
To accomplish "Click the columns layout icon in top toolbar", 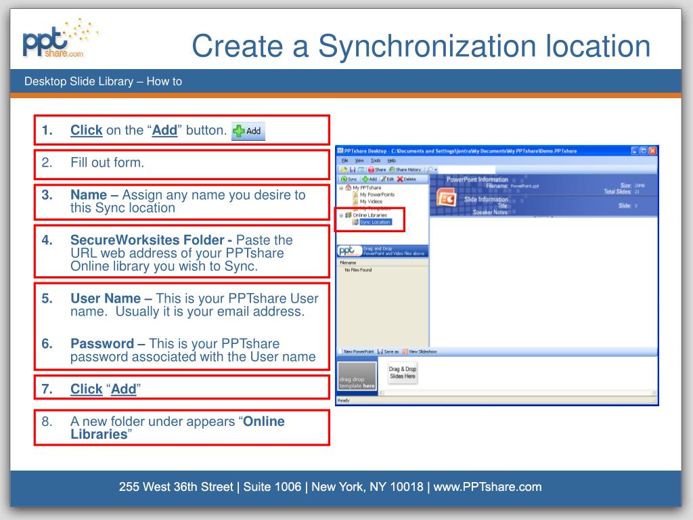I will tap(361, 170).
